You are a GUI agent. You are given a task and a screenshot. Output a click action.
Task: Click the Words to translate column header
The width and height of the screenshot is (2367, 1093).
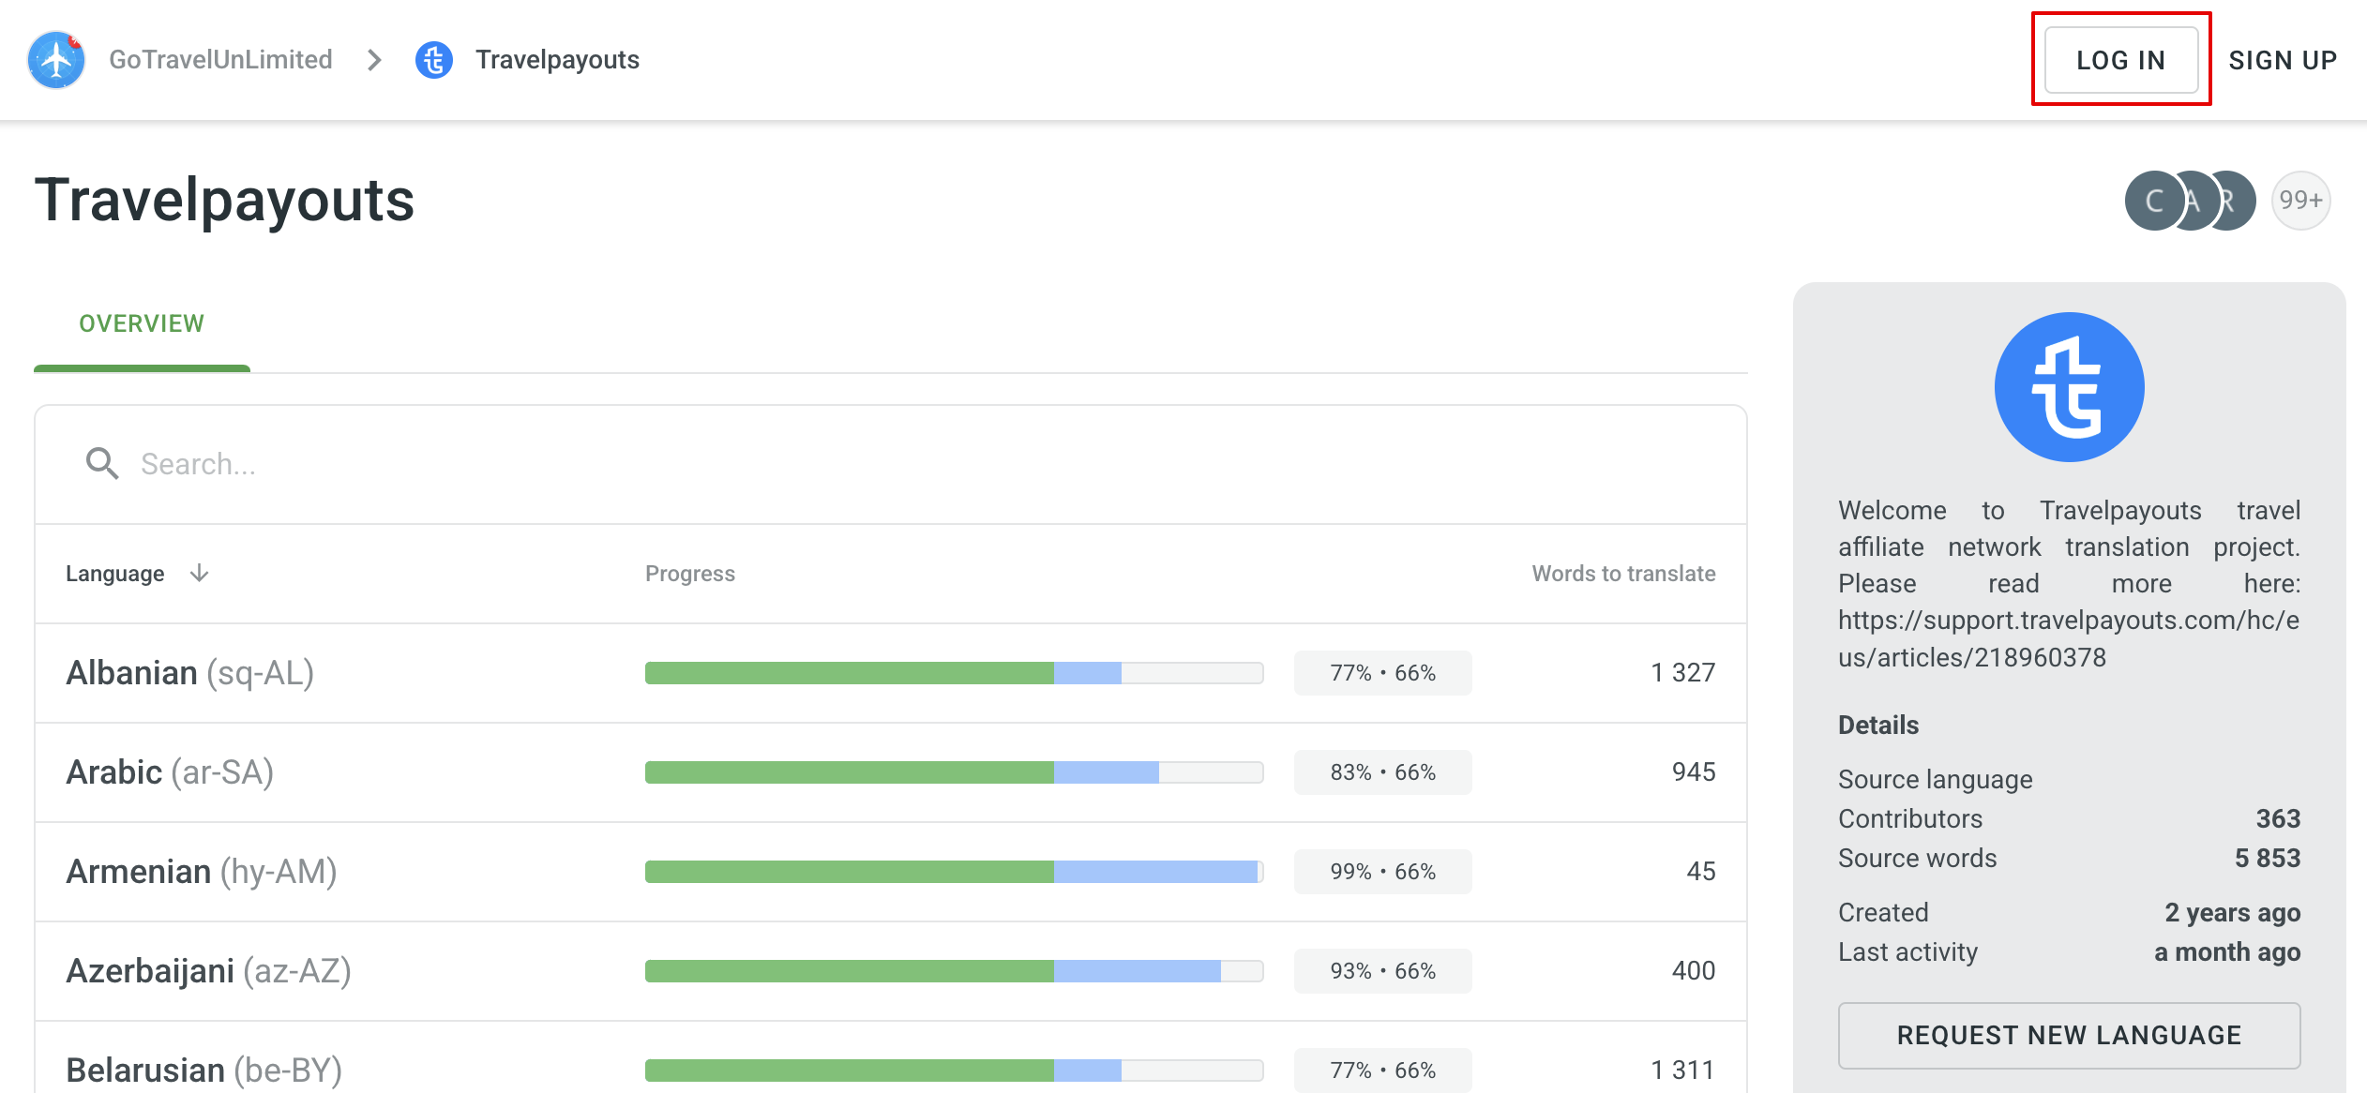1623,573
